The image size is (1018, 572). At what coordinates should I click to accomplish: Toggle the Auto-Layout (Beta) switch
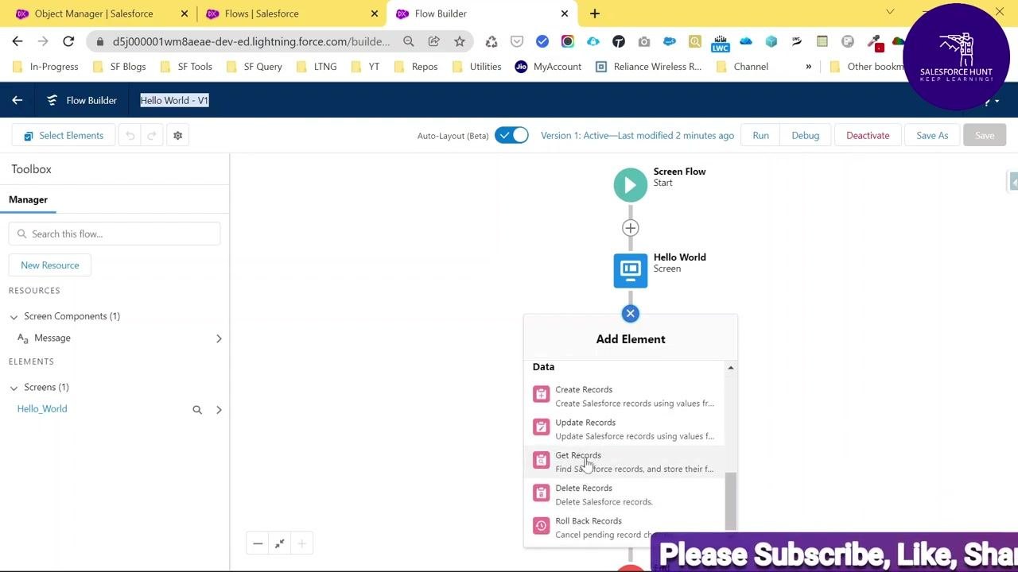(511, 135)
